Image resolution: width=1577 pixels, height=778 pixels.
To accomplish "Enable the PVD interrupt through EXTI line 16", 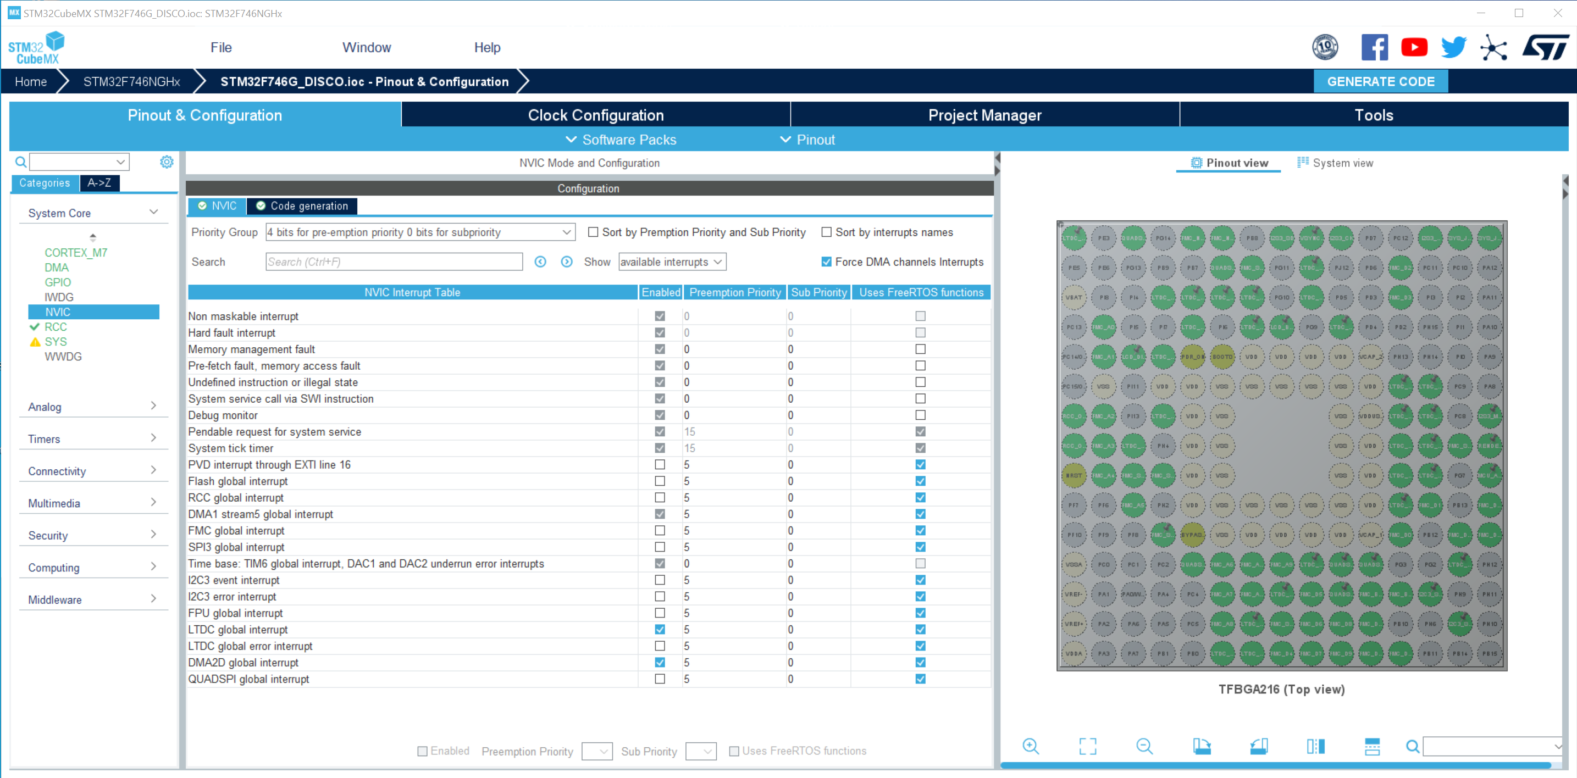I will coord(660,465).
